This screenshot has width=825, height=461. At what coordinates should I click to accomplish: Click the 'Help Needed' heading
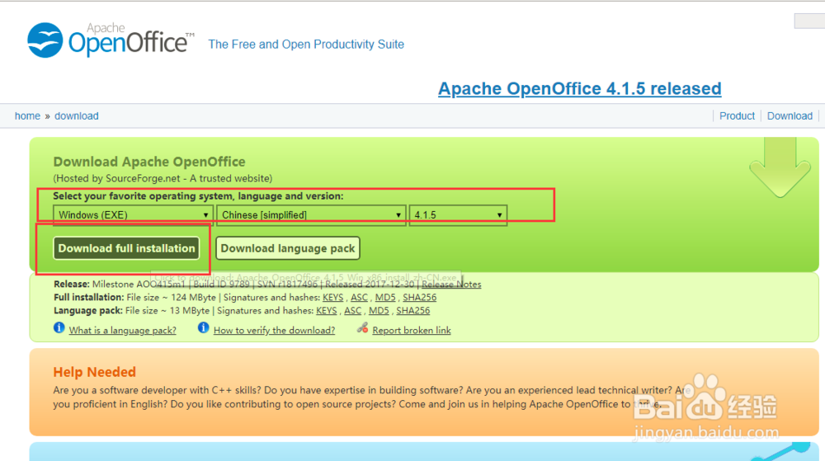(95, 372)
